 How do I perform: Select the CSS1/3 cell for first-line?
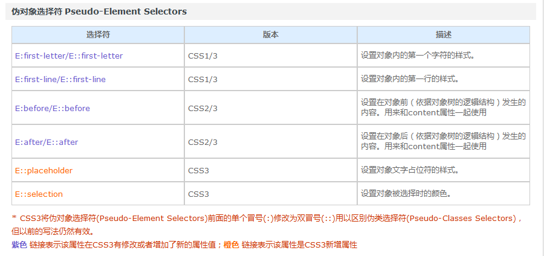pos(271,79)
